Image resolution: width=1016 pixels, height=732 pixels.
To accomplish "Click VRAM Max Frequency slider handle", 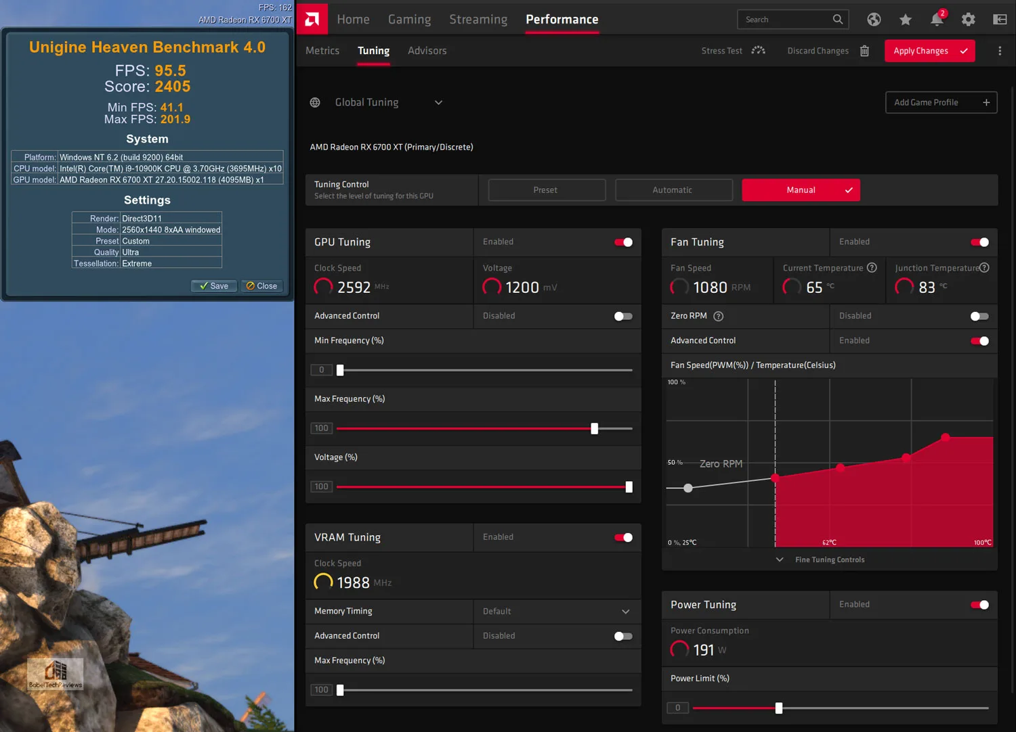I will click(340, 690).
